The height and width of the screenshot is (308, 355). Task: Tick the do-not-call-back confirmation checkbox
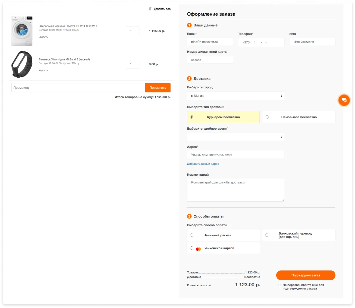click(x=280, y=285)
